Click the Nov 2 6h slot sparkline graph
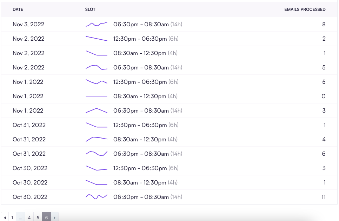This screenshot has width=339, height=221. [x=97, y=39]
